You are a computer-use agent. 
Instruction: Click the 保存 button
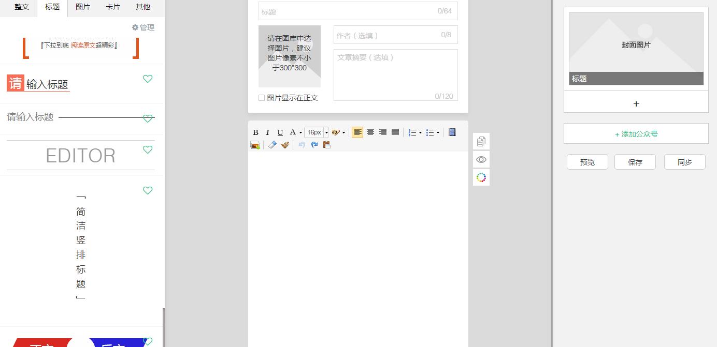coord(635,162)
